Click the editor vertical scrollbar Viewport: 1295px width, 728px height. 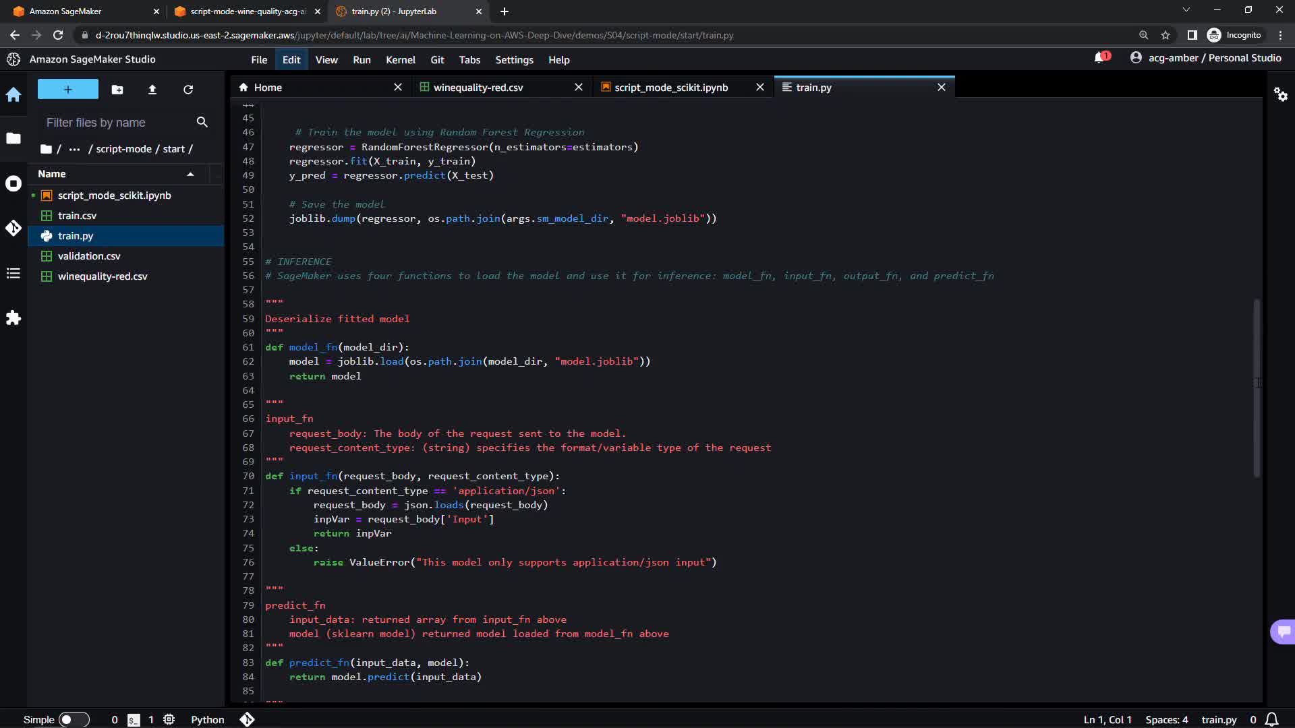pos(1256,388)
